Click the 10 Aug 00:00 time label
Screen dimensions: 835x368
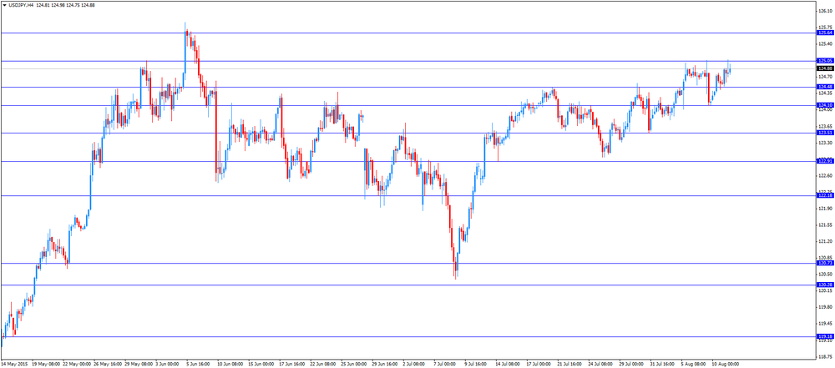724,365
